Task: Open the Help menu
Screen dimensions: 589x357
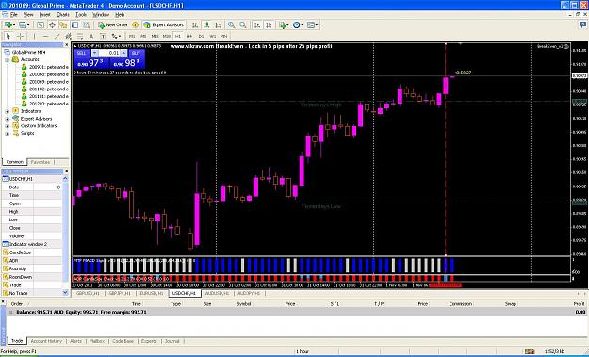Action: [x=120, y=15]
